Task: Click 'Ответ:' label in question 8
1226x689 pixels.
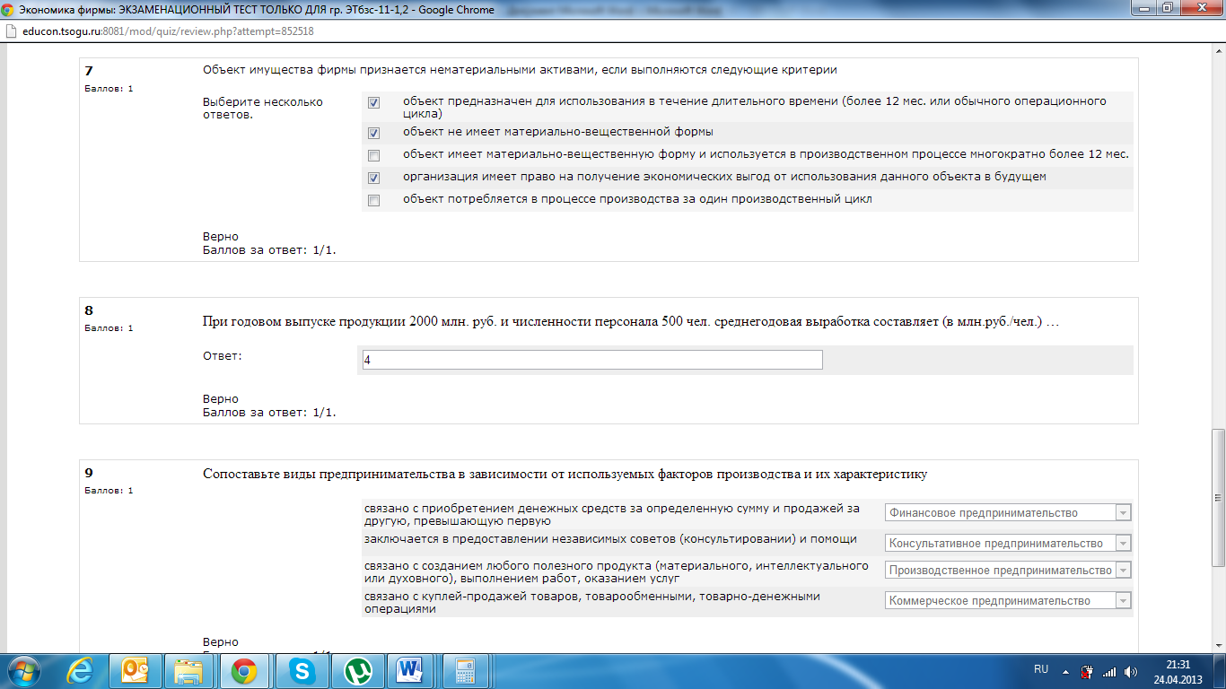Action: click(x=223, y=356)
